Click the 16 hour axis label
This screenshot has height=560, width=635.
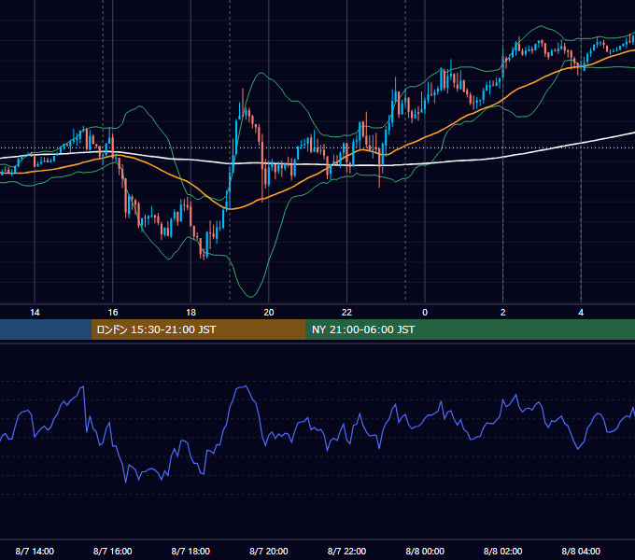[x=113, y=313]
